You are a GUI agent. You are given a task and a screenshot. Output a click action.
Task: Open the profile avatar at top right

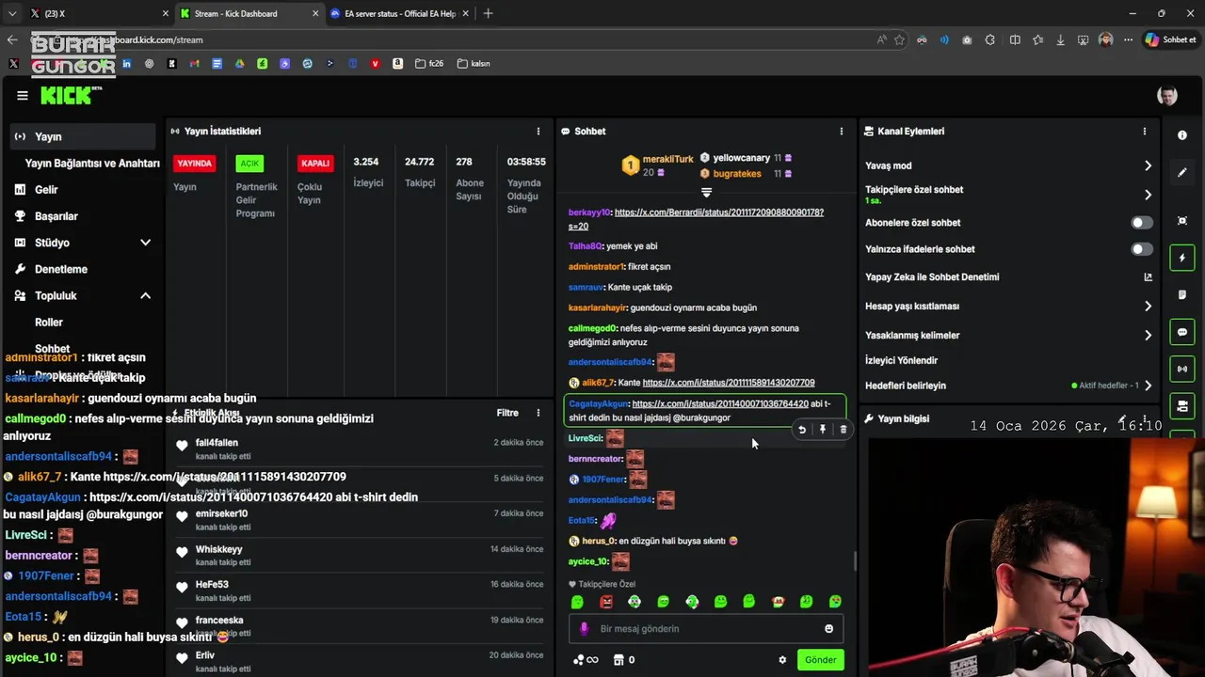(x=1166, y=96)
